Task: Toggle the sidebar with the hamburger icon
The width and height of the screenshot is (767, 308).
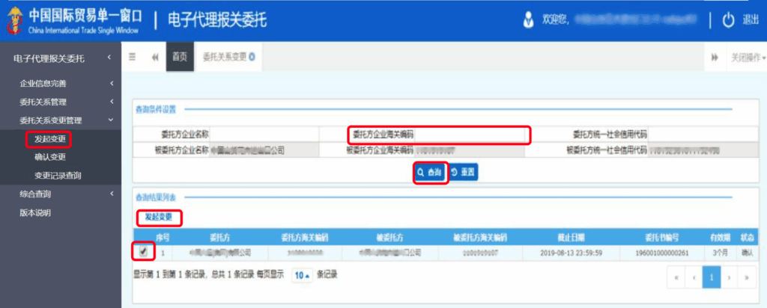Action: pyautogui.click(x=132, y=57)
